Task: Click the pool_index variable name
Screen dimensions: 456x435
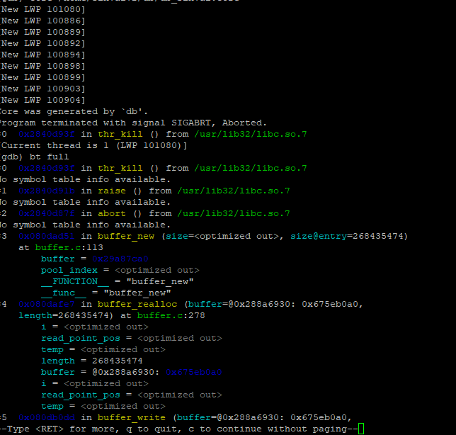Action: (69, 271)
